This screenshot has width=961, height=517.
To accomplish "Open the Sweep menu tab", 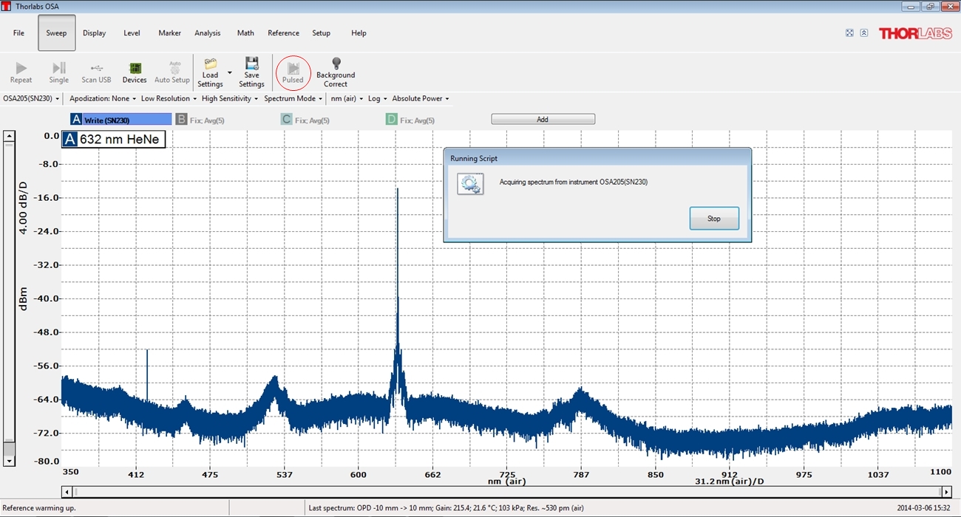I will pos(56,33).
